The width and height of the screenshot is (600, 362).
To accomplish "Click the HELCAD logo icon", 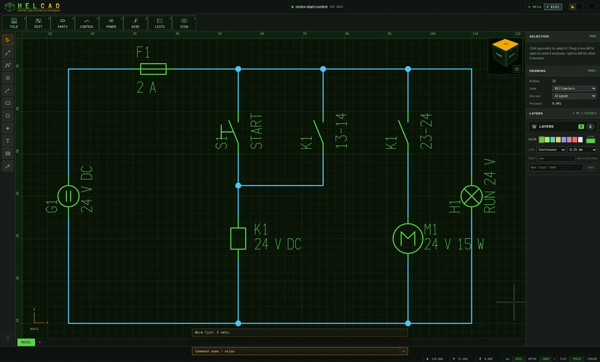I will [10, 7].
